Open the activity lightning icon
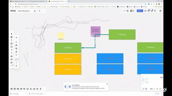 [x=41, y=89]
